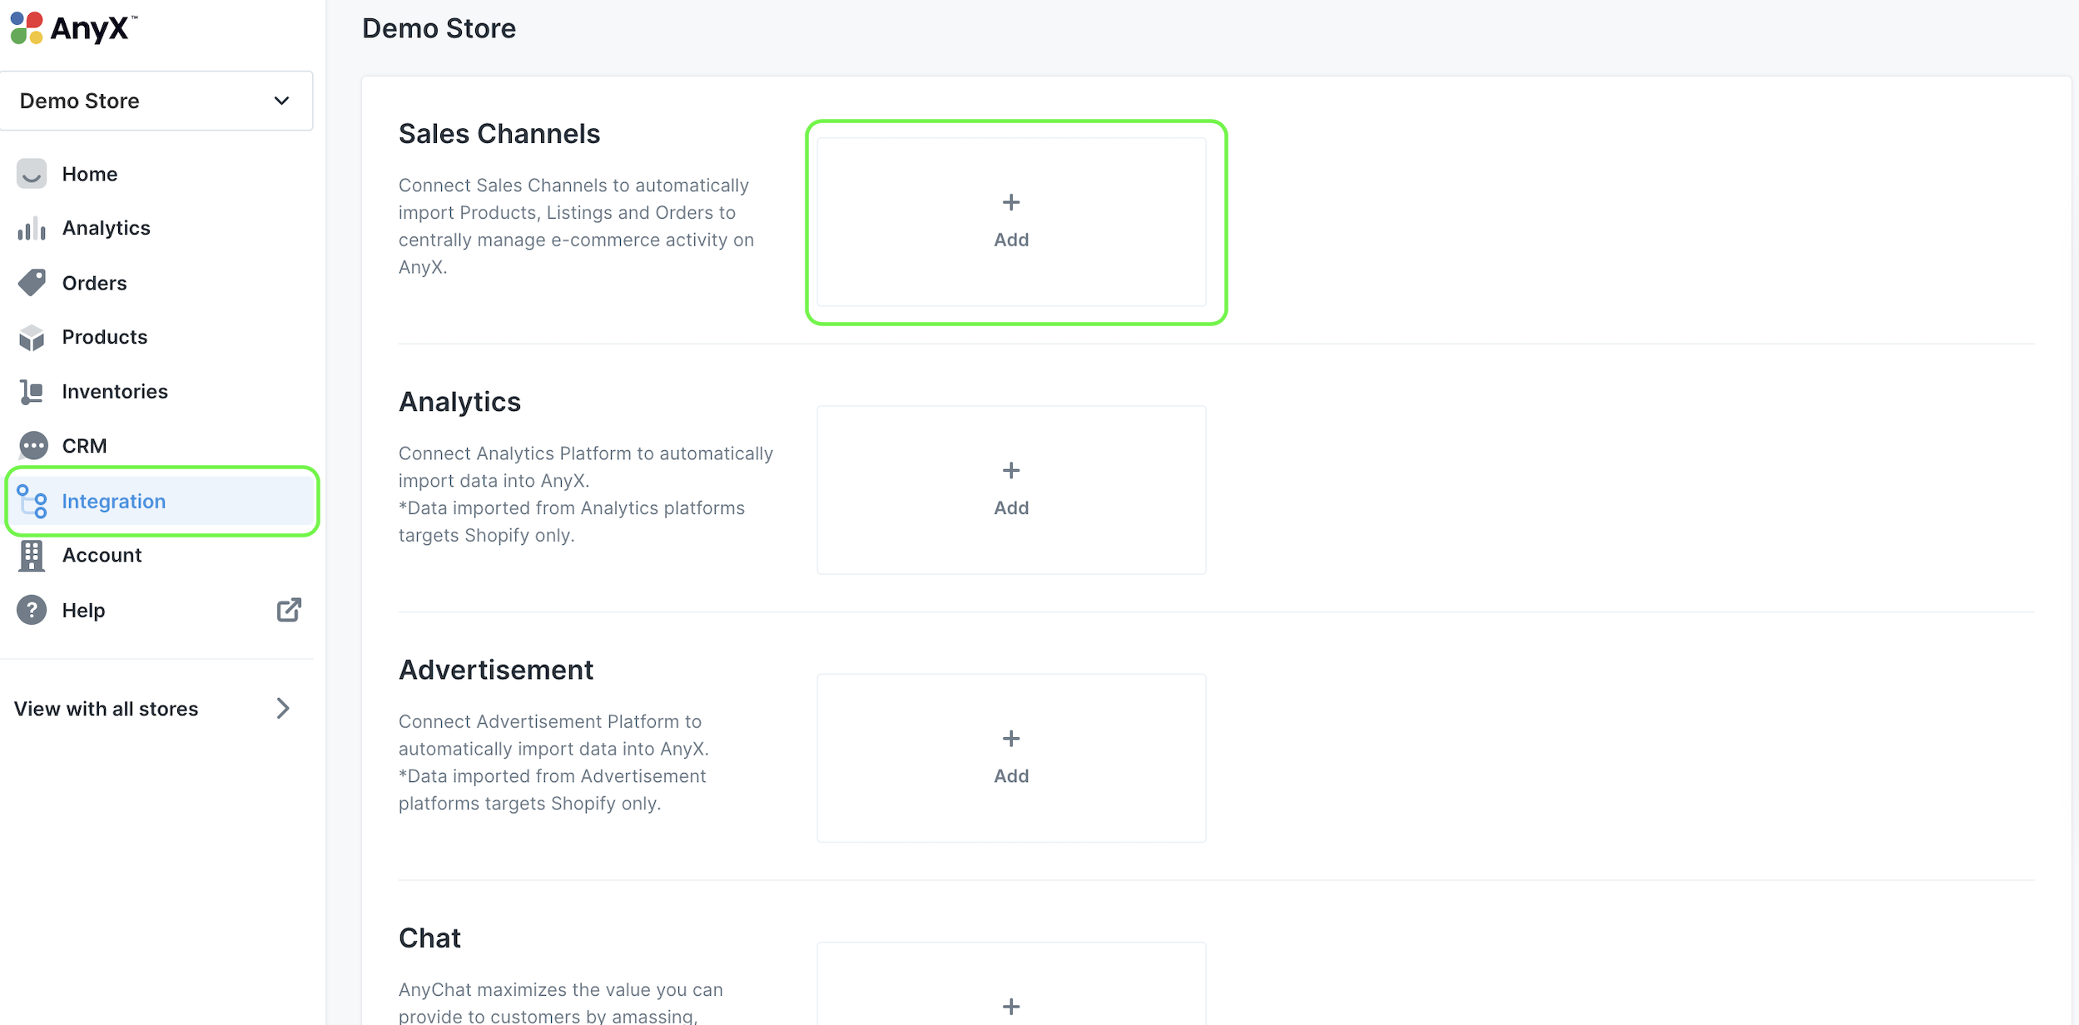
Task: Go to Orders menu item
Action: pyautogui.click(x=94, y=283)
